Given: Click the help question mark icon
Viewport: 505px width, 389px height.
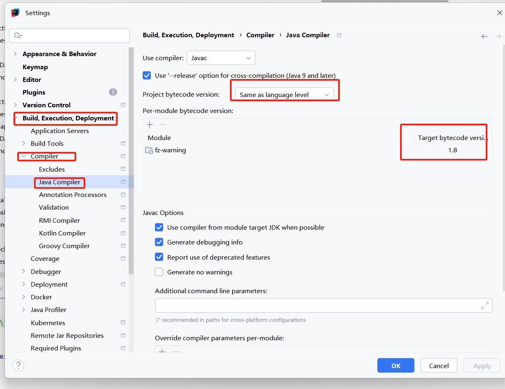Looking at the screenshot, I should click(x=18, y=365).
